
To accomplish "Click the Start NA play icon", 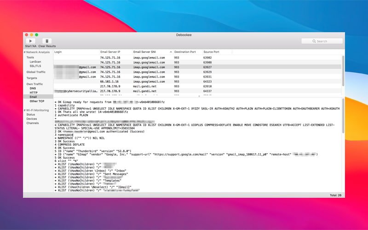I will pyautogui.click(x=31, y=41).
